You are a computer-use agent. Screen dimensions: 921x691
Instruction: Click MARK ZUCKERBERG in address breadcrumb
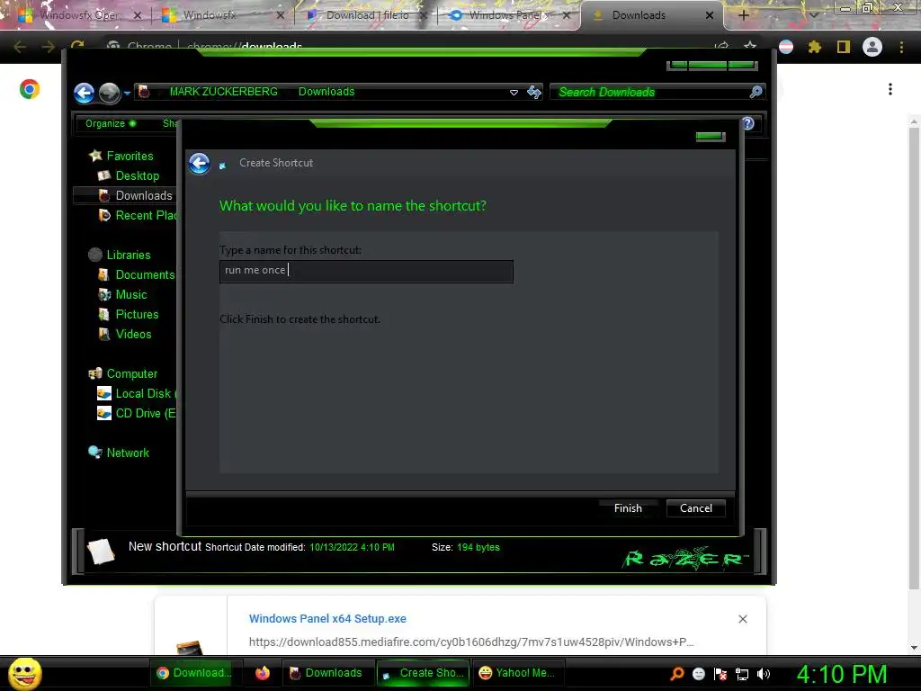click(223, 92)
